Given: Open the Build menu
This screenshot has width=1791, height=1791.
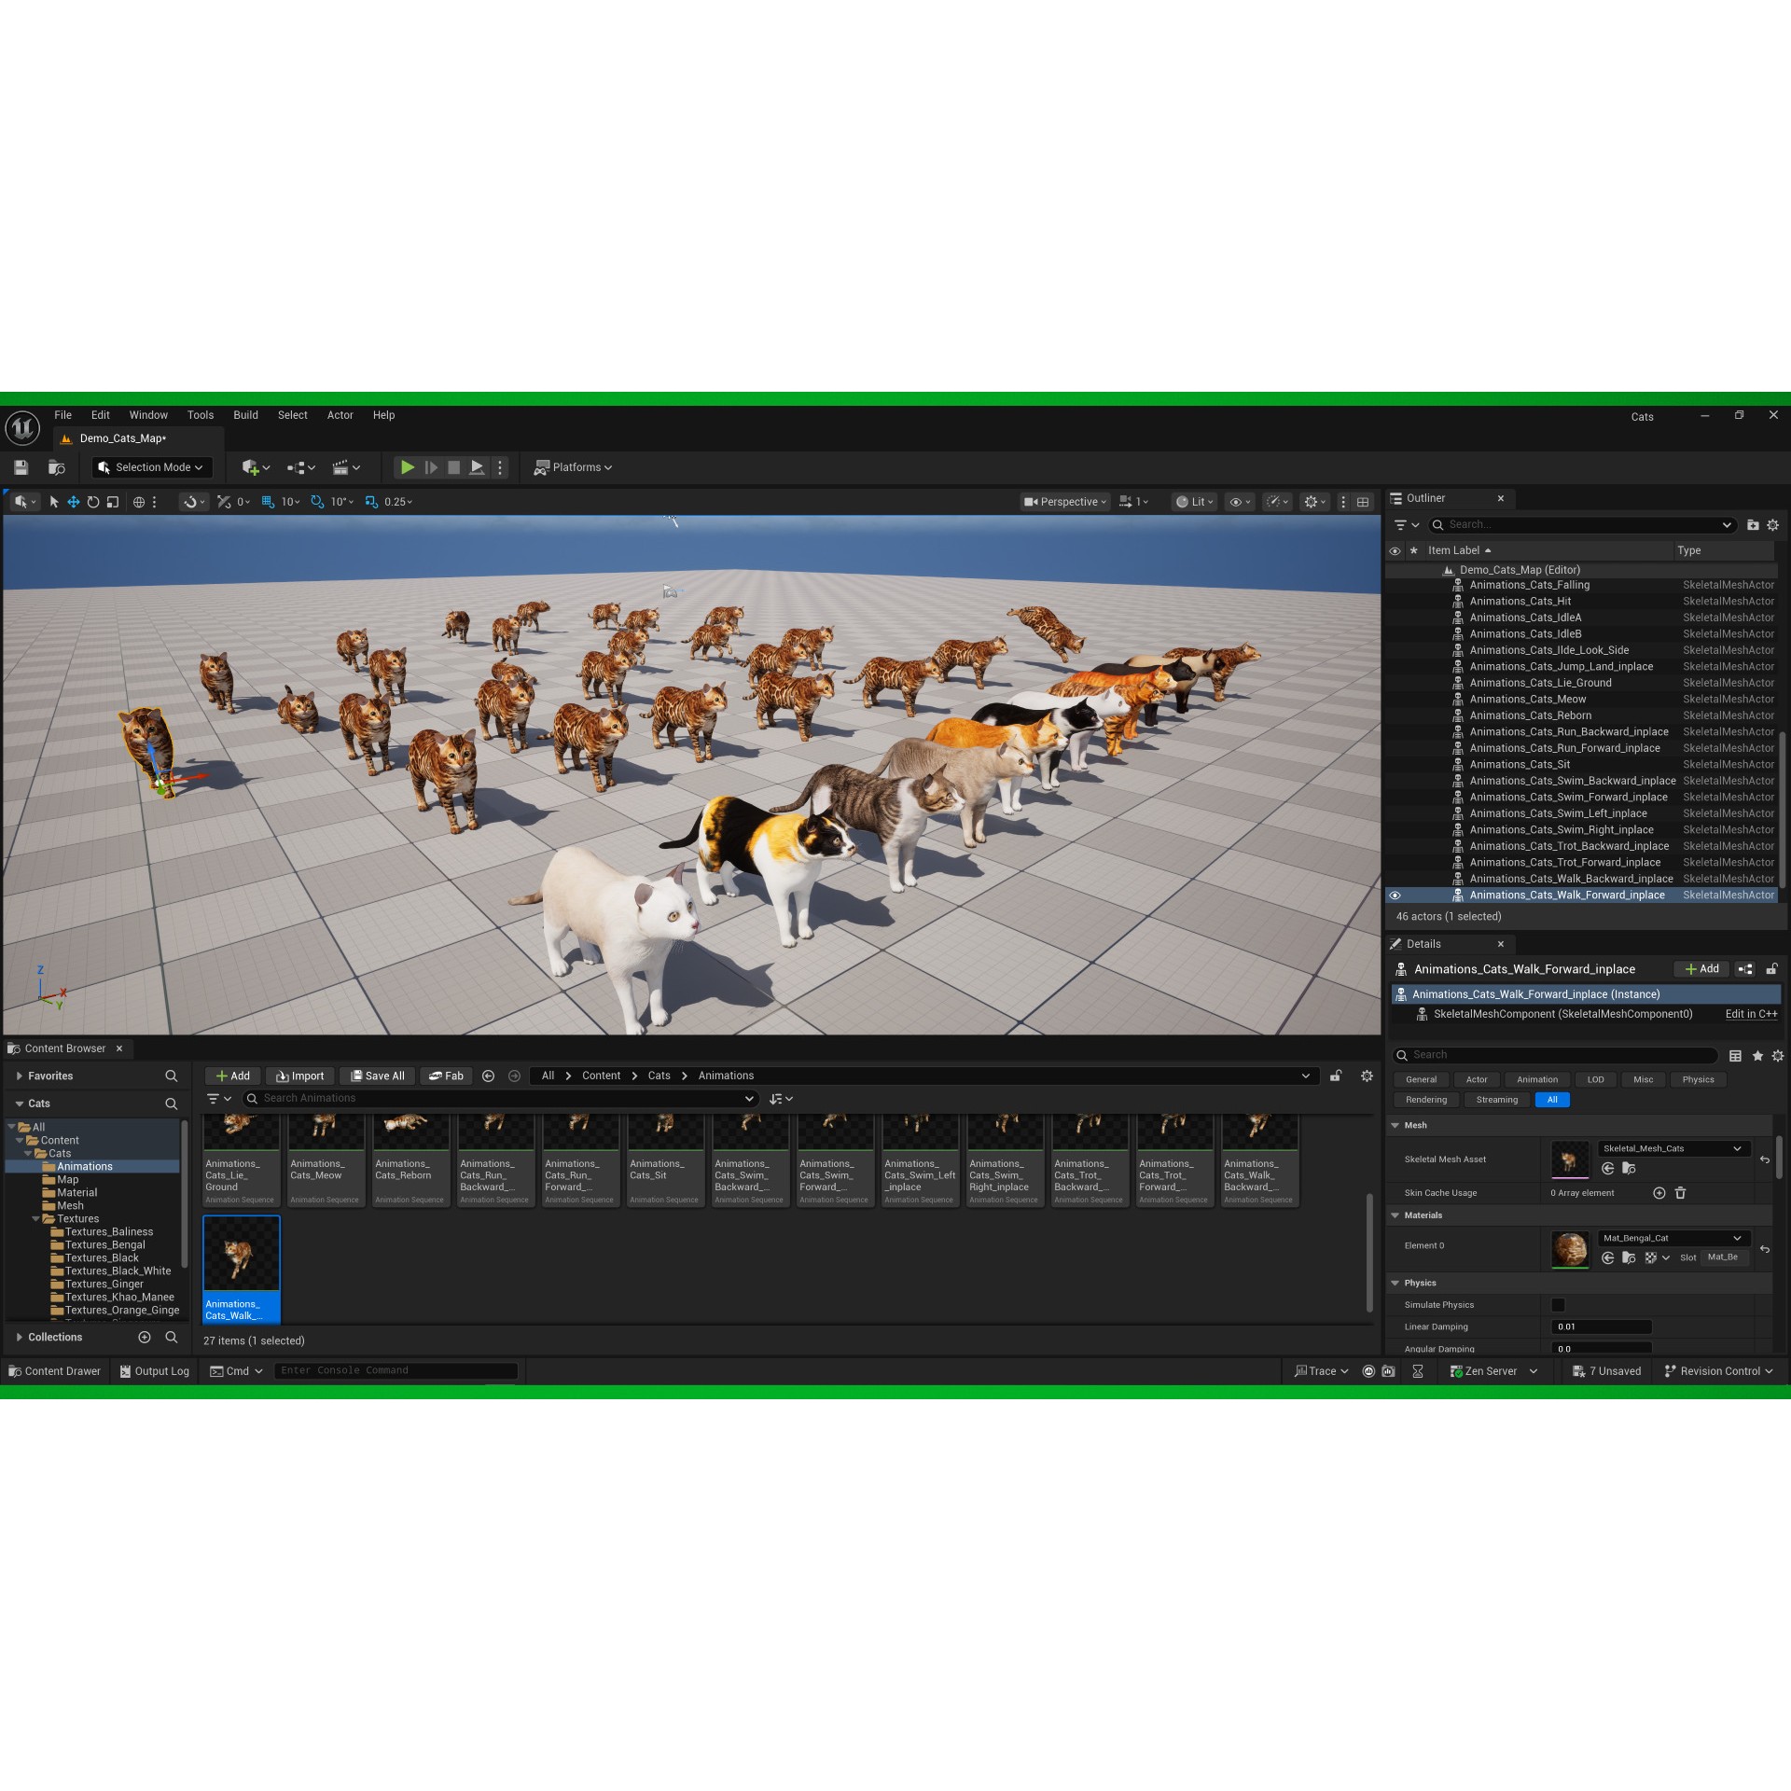Looking at the screenshot, I should [245, 415].
